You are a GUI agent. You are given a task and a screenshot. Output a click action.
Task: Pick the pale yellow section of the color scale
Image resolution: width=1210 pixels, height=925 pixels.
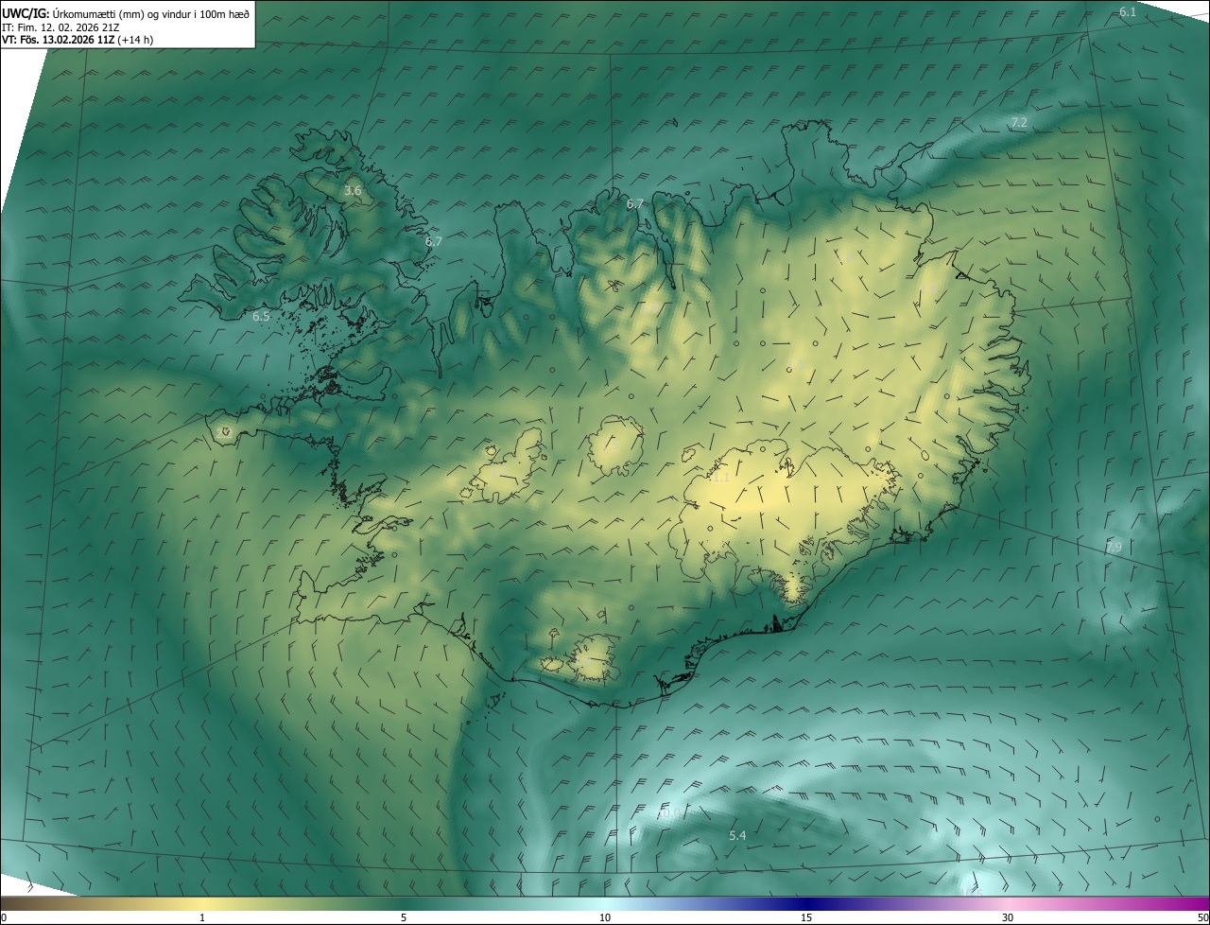(203, 903)
